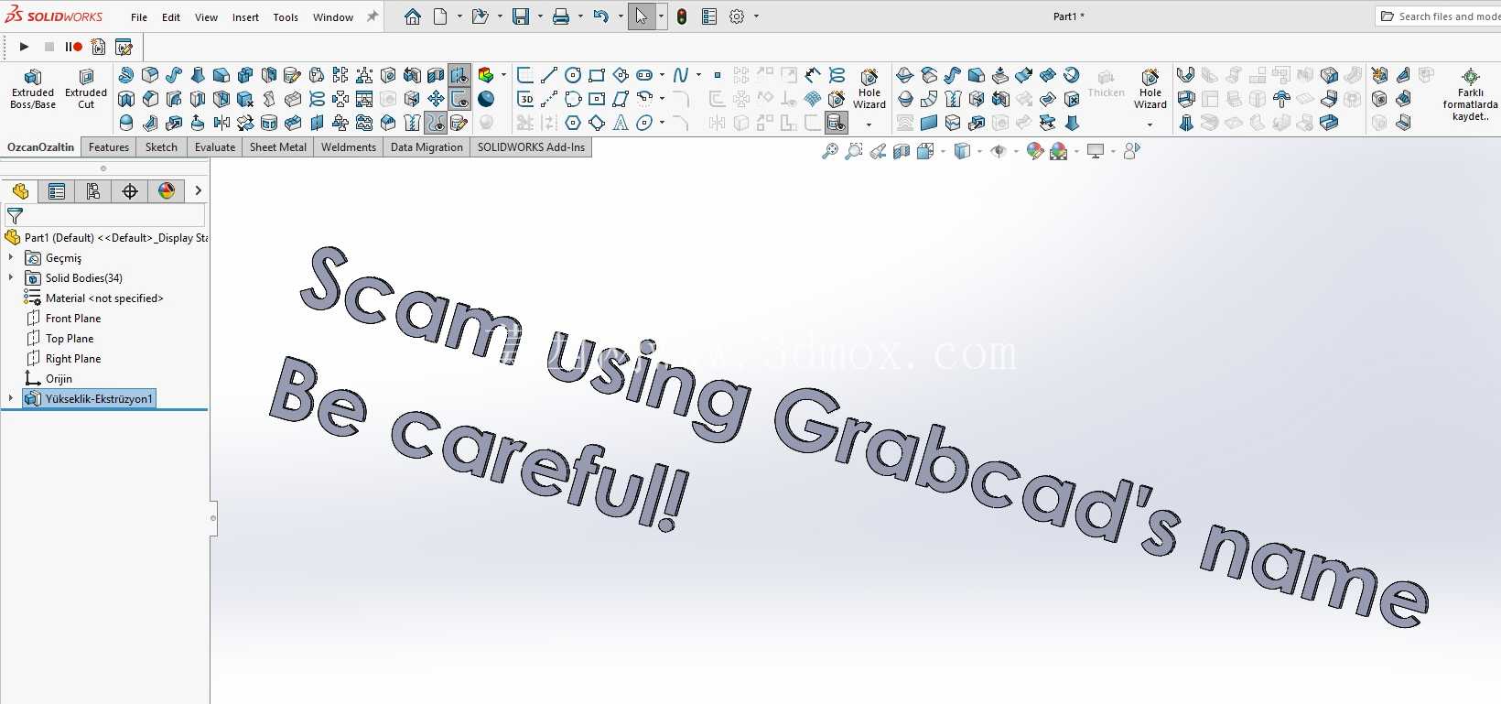
Task: Open the View Orientation dropdown arrow
Action: point(944,151)
